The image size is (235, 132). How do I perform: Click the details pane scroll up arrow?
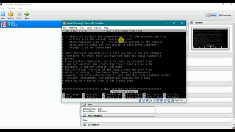pyautogui.click(x=234, y=22)
